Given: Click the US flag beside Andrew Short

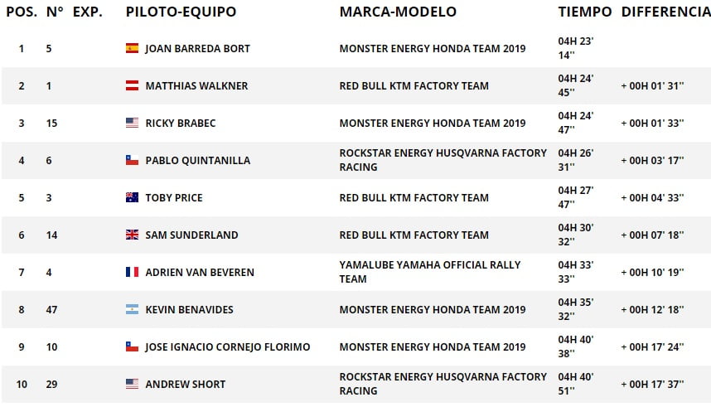Looking at the screenshot, I should [132, 384].
